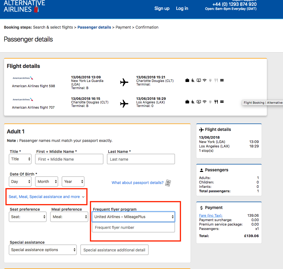
Task: Click total amount £139.06
Action: 251,236
